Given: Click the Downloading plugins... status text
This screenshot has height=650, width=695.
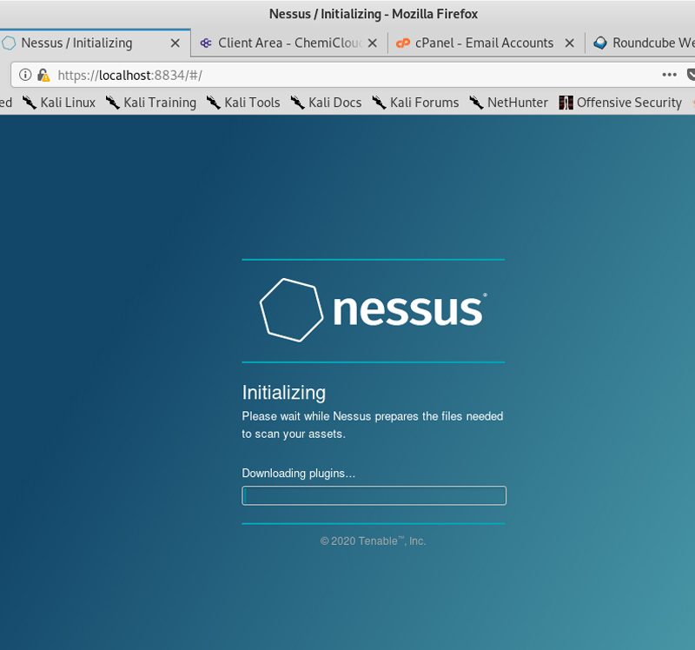Looking at the screenshot, I should point(298,473).
